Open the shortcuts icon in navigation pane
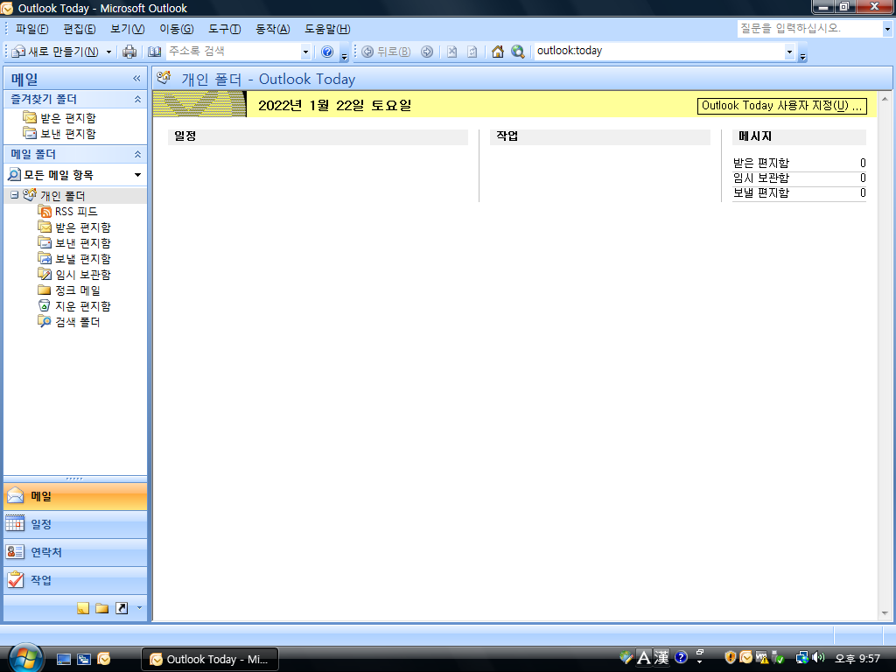The height and width of the screenshot is (672, 896). pos(122,608)
